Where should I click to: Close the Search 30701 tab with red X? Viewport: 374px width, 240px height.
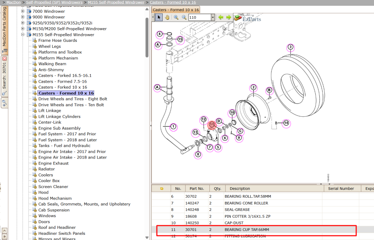[4, 59]
